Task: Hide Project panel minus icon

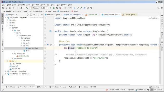Action: 42,15
